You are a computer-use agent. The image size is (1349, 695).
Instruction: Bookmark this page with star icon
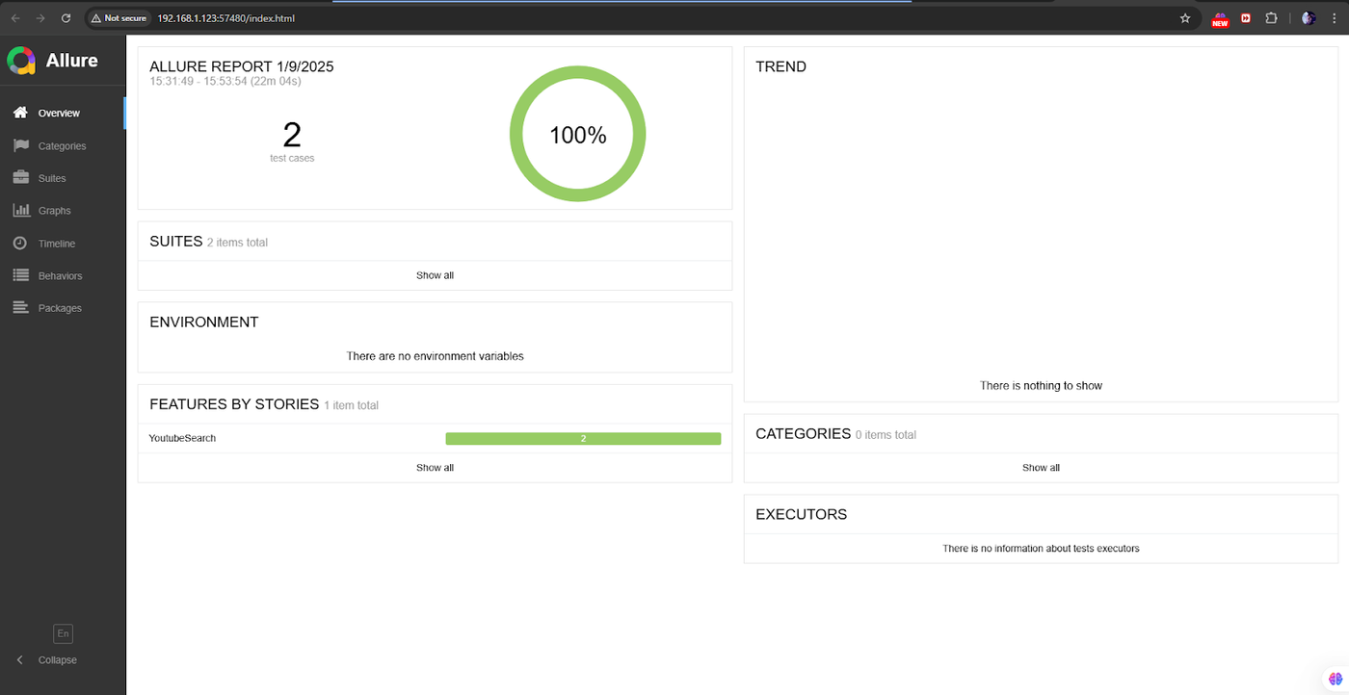point(1185,18)
